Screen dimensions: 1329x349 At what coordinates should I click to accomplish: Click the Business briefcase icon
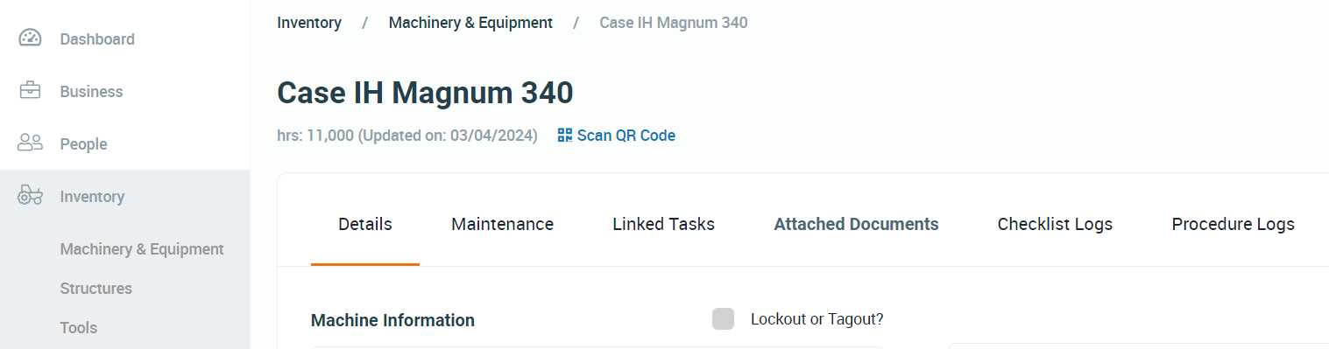31,91
